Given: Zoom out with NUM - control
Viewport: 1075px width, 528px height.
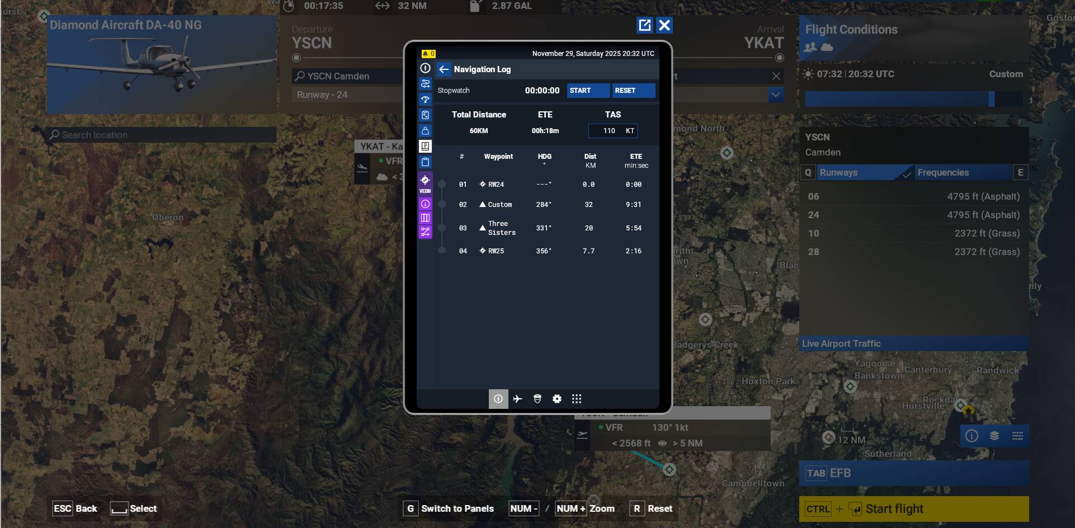Looking at the screenshot, I should click(524, 508).
